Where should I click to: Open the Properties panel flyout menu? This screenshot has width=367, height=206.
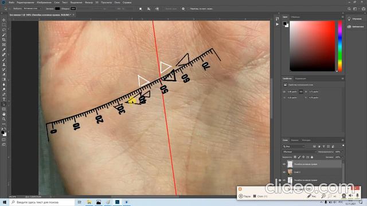(343, 79)
